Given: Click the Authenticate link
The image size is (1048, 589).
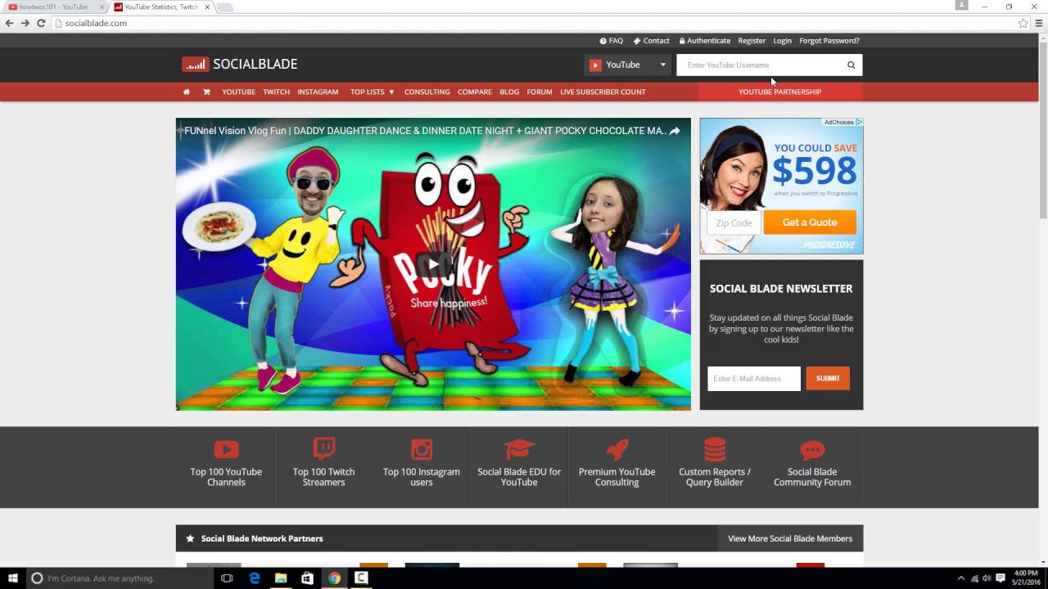Looking at the screenshot, I should coord(705,40).
